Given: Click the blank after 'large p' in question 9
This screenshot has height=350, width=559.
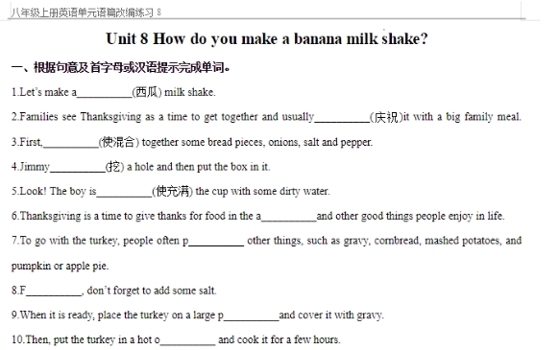Looking at the screenshot, I should (252, 315).
